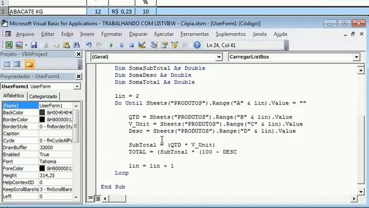Select the Cycle property value
369x208 pixels.
point(56,140)
